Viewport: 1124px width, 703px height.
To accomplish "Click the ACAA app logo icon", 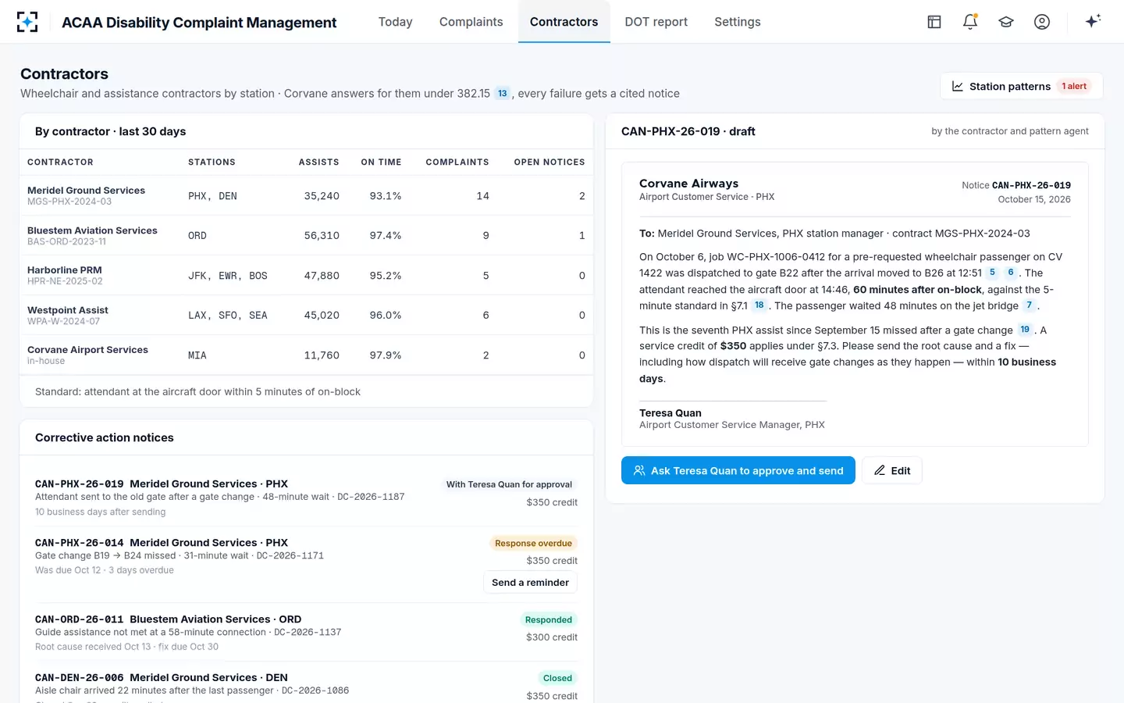I will coord(27,22).
